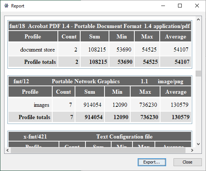Click horizontal scrollbar right arrow
The image size is (206, 171).
point(192,150)
